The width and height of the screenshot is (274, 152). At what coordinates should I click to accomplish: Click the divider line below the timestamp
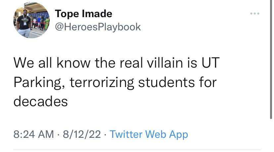coord(137,150)
